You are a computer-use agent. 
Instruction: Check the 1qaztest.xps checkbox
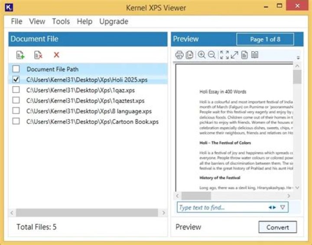coord(16,100)
